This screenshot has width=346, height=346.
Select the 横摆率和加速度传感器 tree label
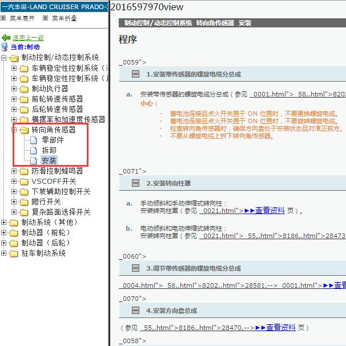[x=69, y=119]
